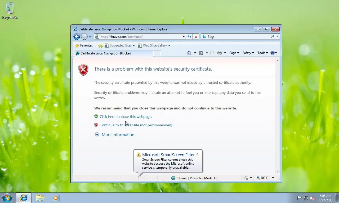Image resolution: width=339 pixels, height=203 pixels.
Task: Open the Page menu
Action: pyautogui.click(x=234, y=53)
